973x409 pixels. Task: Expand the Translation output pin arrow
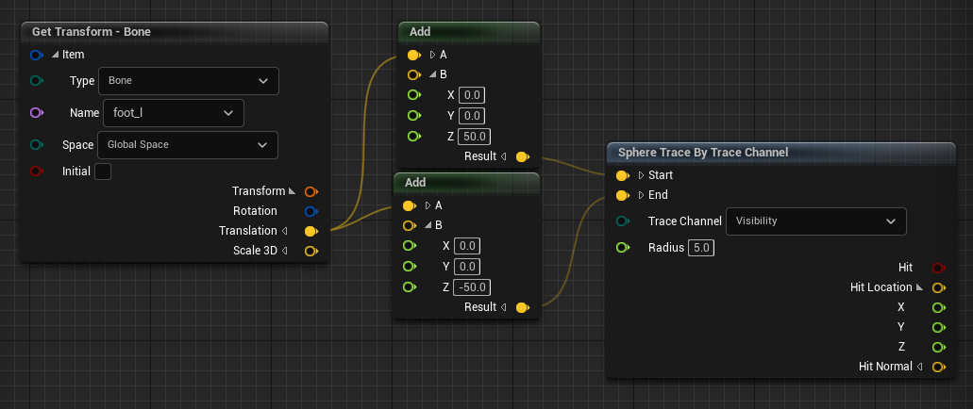tap(284, 231)
